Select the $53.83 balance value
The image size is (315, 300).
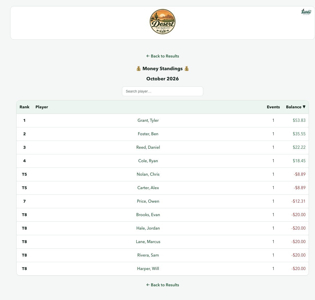pyautogui.click(x=299, y=121)
